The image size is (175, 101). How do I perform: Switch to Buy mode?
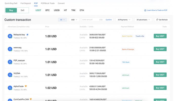pyautogui.click(x=11, y=10)
